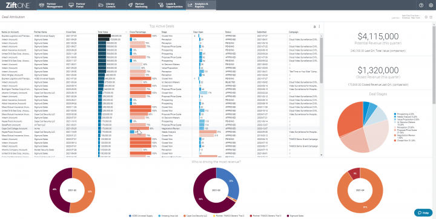This screenshot has width=436, height=219.
Task: Click the $4,115,000 Potential Revenue figure
Action: coord(378,36)
